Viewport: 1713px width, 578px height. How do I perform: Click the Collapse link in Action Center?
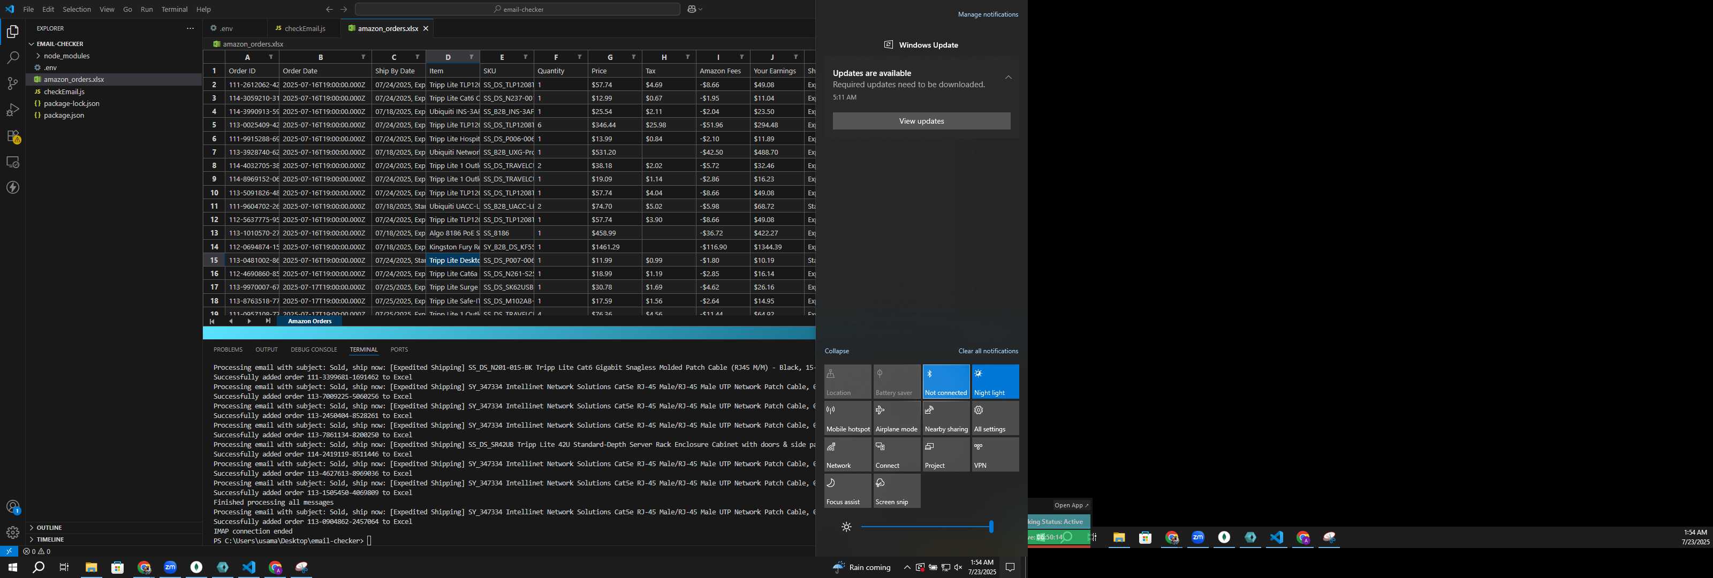tap(837, 351)
